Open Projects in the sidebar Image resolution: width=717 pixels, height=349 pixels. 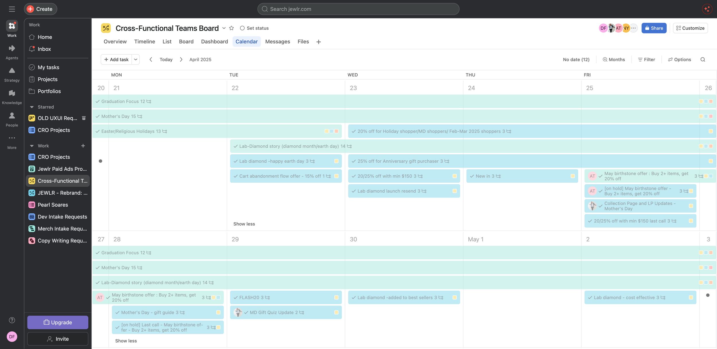48,79
